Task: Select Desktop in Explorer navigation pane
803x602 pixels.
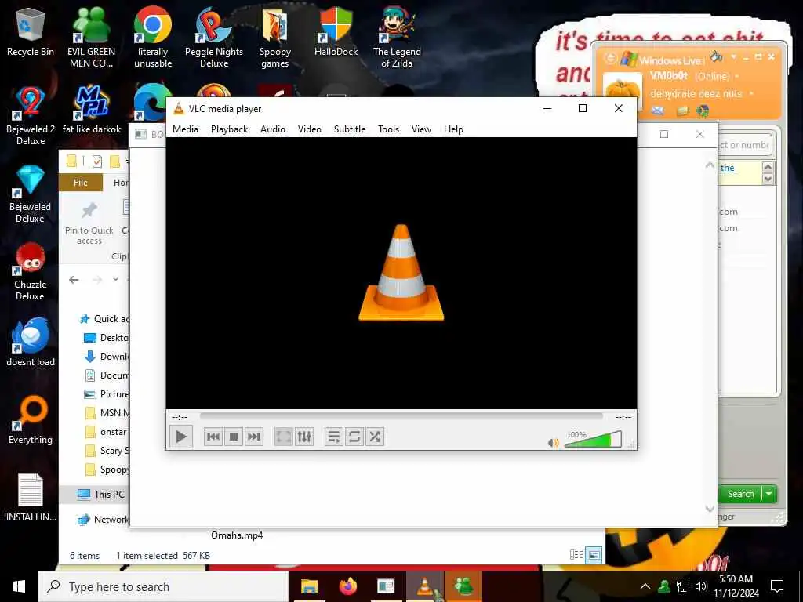Action: [106, 338]
